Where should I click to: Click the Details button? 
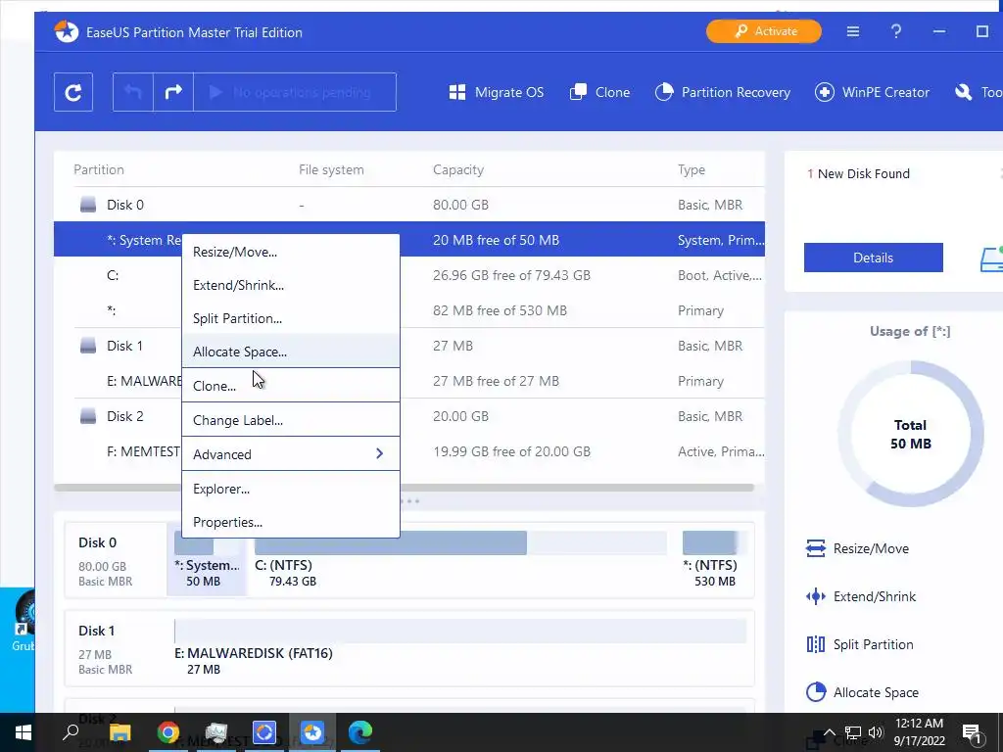(x=873, y=258)
